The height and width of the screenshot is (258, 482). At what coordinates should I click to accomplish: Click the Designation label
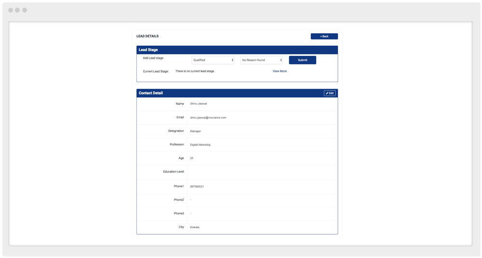click(x=176, y=131)
